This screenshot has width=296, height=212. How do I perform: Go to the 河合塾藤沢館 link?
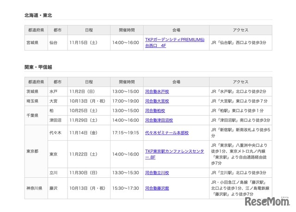[157, 188]
